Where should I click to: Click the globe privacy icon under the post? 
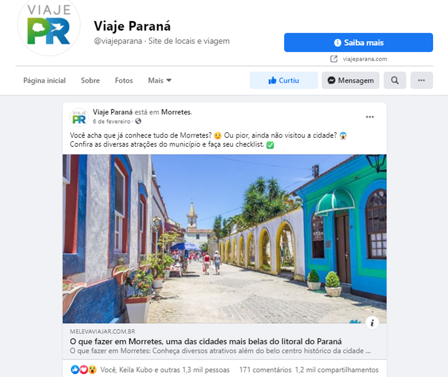tap(138, 121)
